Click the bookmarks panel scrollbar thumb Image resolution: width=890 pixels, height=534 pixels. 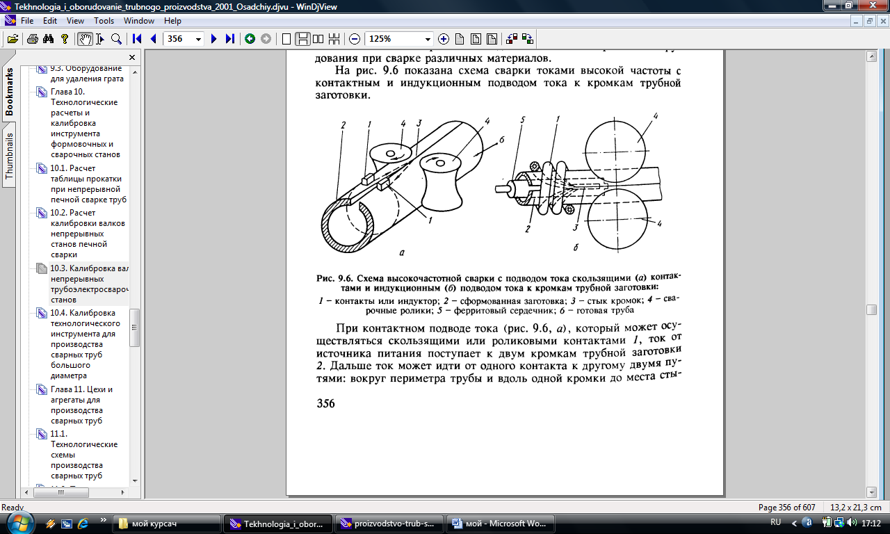click(x=135, y=327)
